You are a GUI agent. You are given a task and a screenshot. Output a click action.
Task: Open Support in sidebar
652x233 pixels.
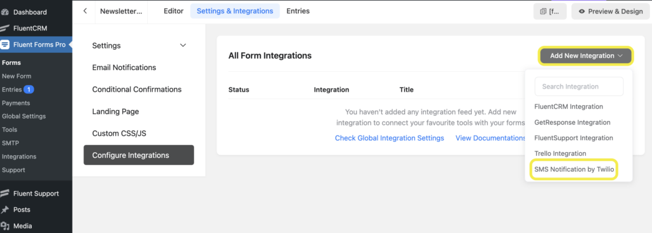tap(13, 170)
